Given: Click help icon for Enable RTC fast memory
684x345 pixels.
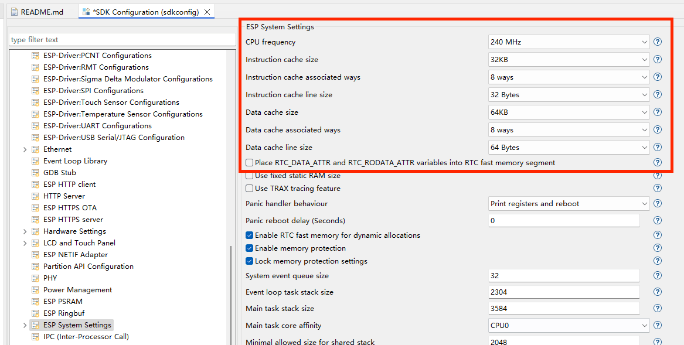Looking at the screenshot, I should coord(658,235).
